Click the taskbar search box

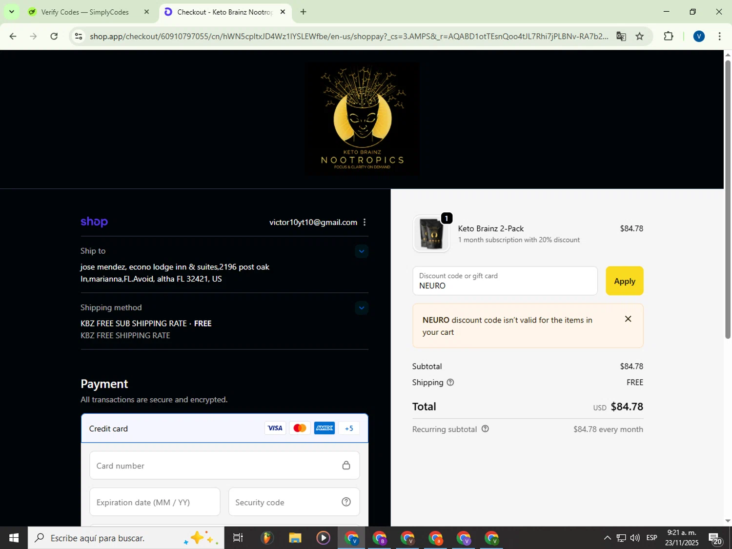point(126,538)
